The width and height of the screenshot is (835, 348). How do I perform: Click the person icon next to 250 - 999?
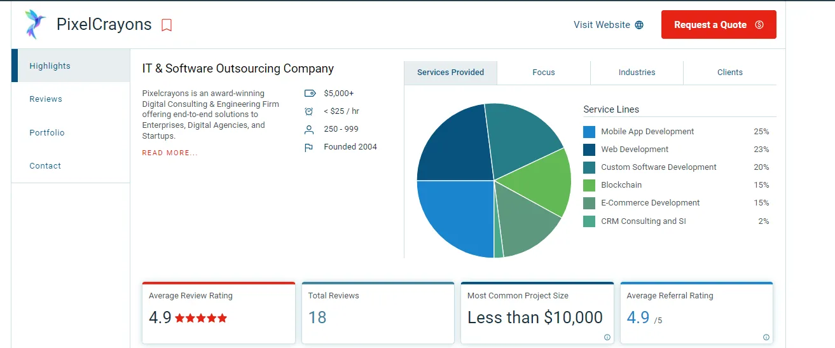pos(309,129)
